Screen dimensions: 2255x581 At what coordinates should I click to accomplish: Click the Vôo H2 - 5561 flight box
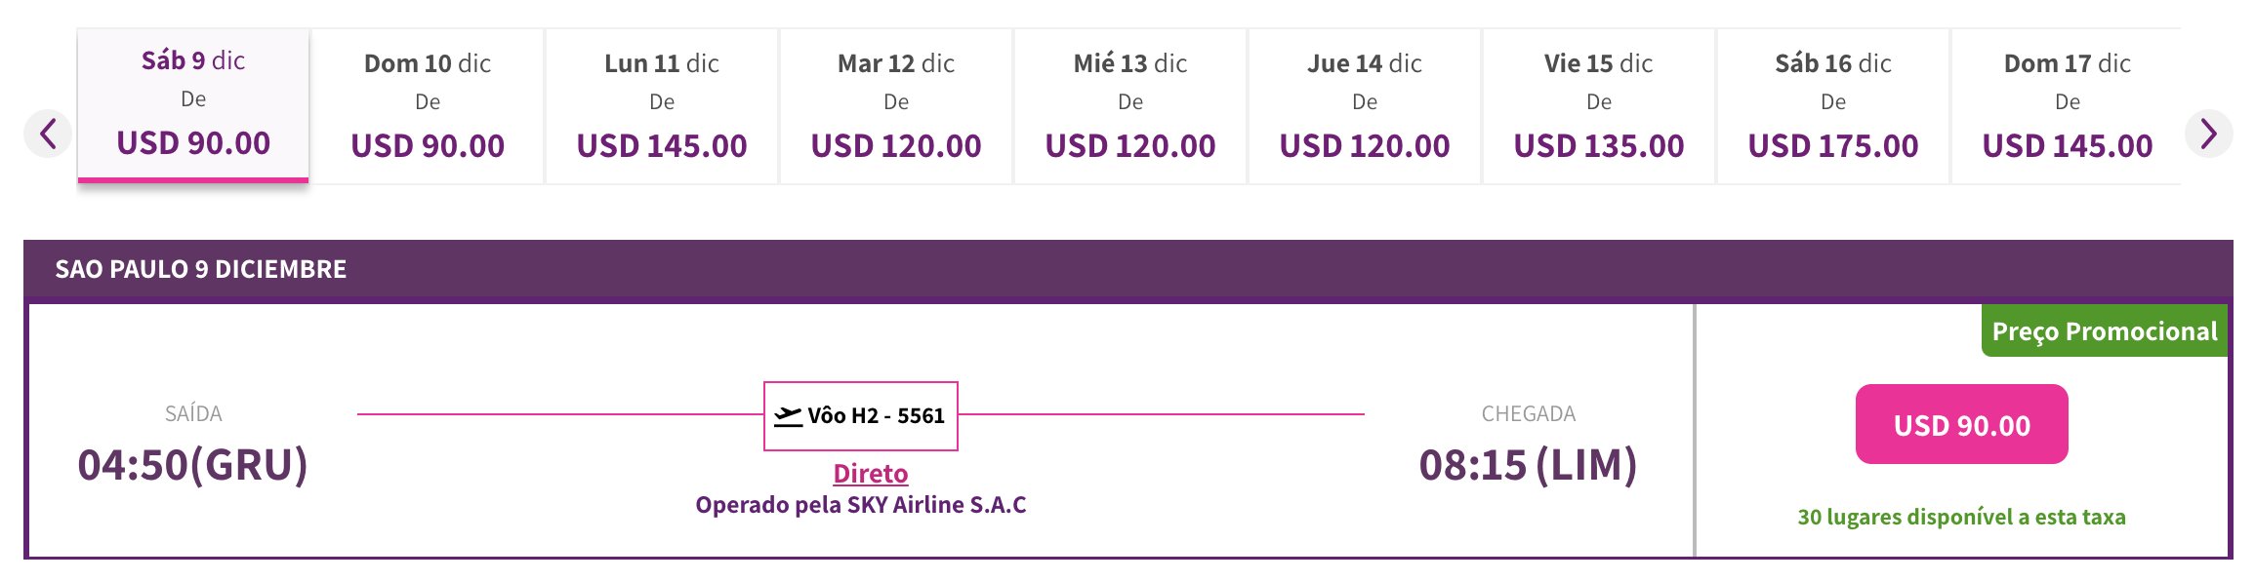pos(860,416)
